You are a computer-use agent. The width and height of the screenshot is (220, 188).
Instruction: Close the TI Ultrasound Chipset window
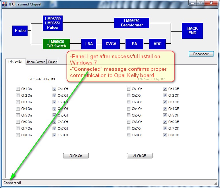211,3
